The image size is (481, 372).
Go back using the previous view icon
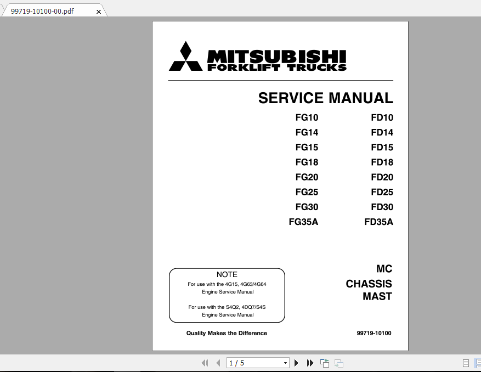[x=324, y=363]
